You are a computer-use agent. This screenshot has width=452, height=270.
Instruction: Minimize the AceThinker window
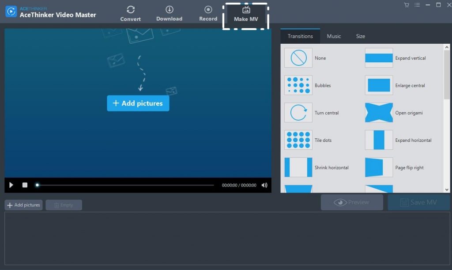(428, 5)
